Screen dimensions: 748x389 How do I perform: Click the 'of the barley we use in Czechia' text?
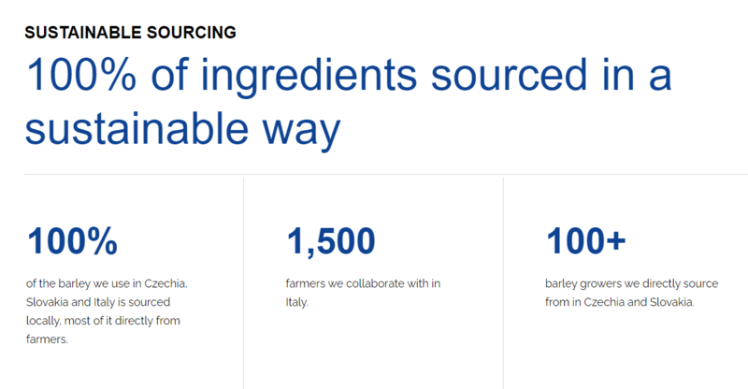point(107,283)
